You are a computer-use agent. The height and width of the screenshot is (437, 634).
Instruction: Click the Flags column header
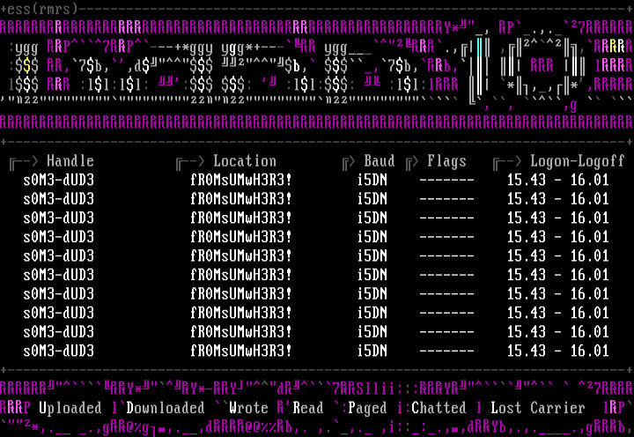(446, 161)
